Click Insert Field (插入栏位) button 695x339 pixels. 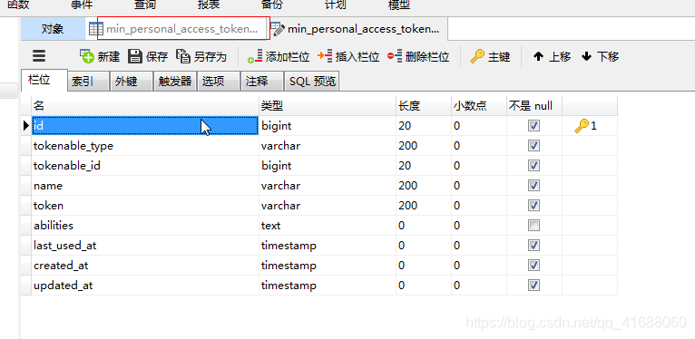[348, 56]
